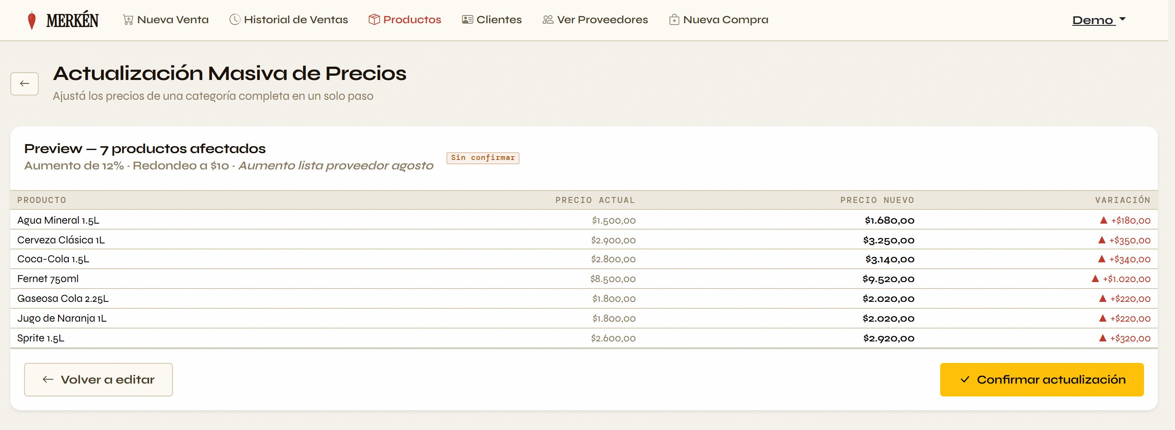Click variation value +$320,00
The height and width of the screenshot is (430, 1175).
click(x=1130, y=338)
